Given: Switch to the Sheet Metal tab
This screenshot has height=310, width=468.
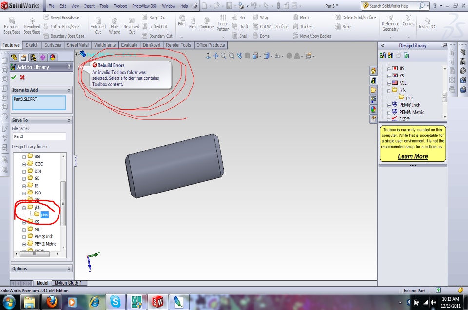Looking at the screenshot, I should tap(78, 45).
